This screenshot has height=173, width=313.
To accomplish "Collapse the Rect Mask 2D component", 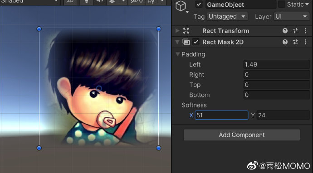I will (177, 42).
